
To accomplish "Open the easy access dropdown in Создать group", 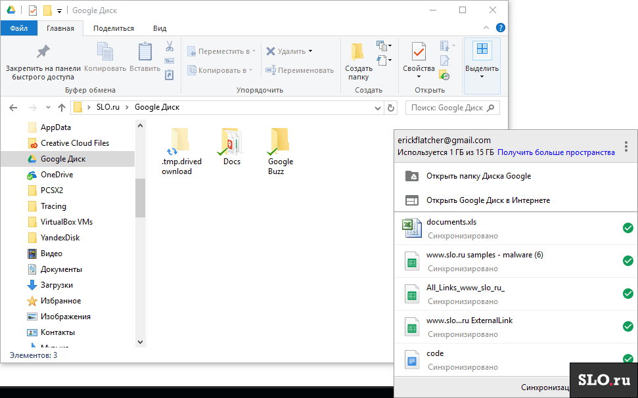I will (x=384, y=60).
